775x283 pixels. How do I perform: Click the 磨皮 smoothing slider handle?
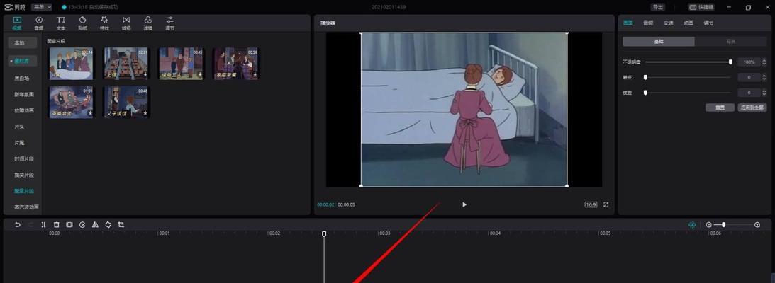point(645,77)
